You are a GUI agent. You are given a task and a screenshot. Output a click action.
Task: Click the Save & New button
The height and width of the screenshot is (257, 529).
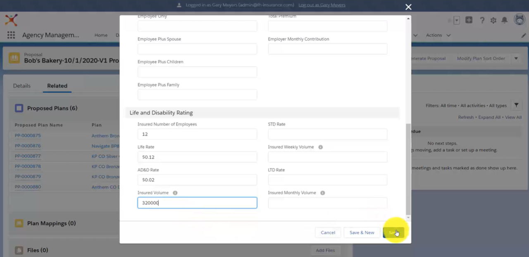click(362, 232)
